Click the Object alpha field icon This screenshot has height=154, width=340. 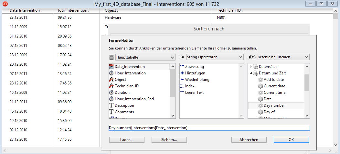112,80
